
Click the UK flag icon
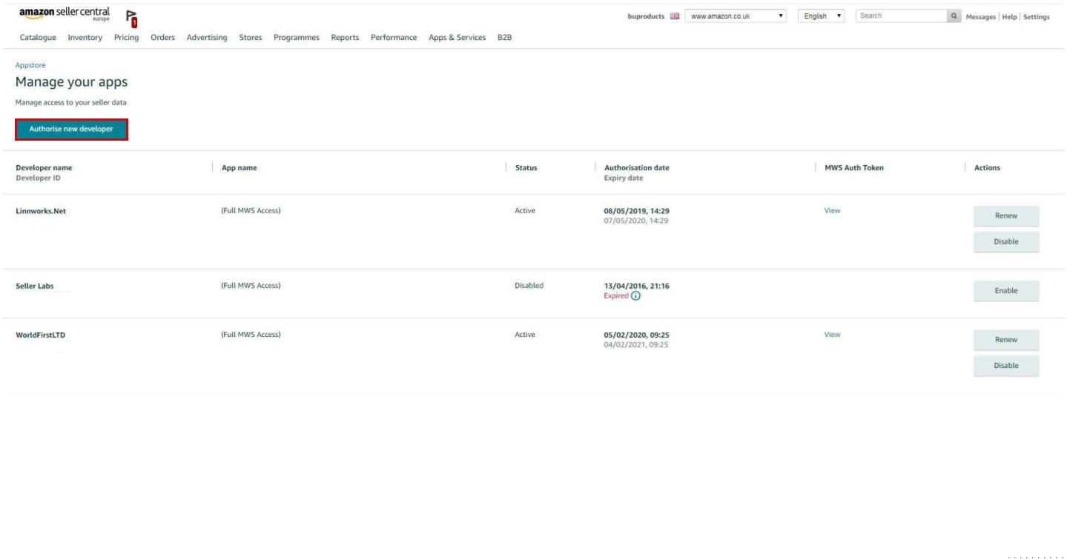(674, 16)
